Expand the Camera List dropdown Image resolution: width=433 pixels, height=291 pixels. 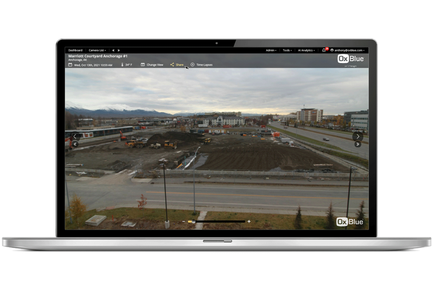97,50
